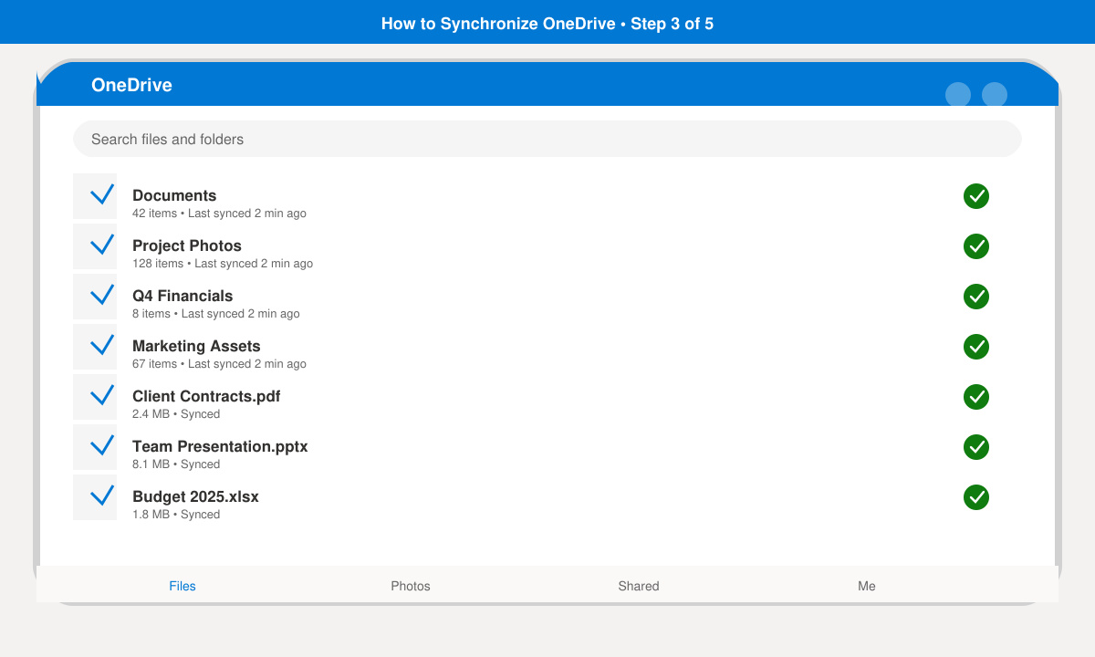1095x657 pixels.
Task: Click the '8 items • Last synced' detail line
Action: coord(216,314)
